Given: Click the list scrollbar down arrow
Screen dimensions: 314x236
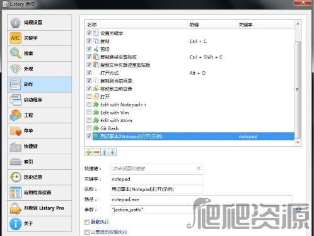Looking at the screenshot, I should point(298,142).
